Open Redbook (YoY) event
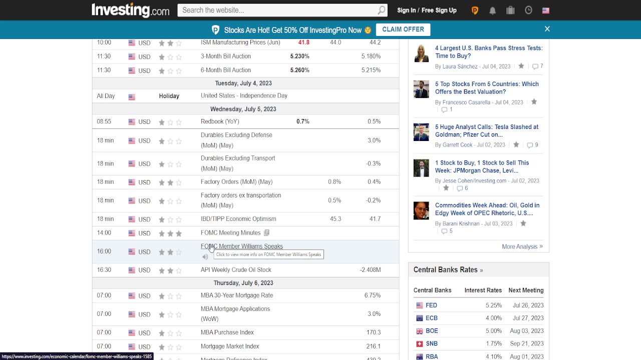The width and height of the screenshot is (641, 360). point(220,121)
